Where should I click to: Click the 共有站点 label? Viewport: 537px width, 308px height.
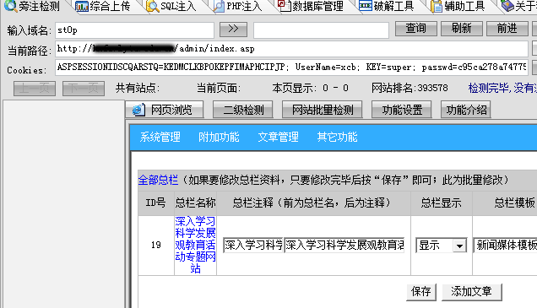coord(138,89)
